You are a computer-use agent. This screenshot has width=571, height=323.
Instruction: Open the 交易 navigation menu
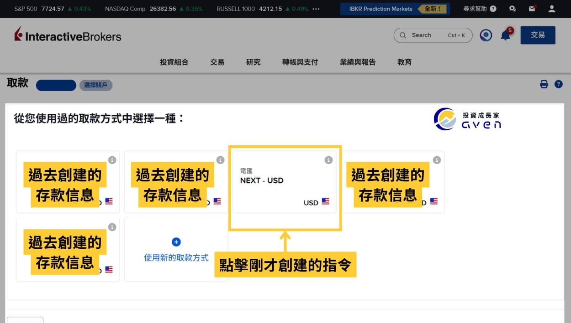coord(217,62)
